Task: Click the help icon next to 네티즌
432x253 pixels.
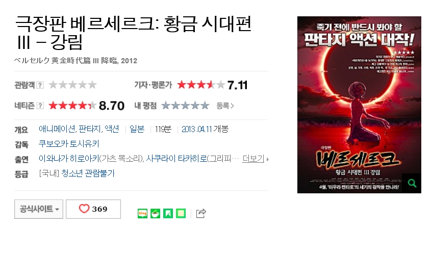Action: point(40,106)
